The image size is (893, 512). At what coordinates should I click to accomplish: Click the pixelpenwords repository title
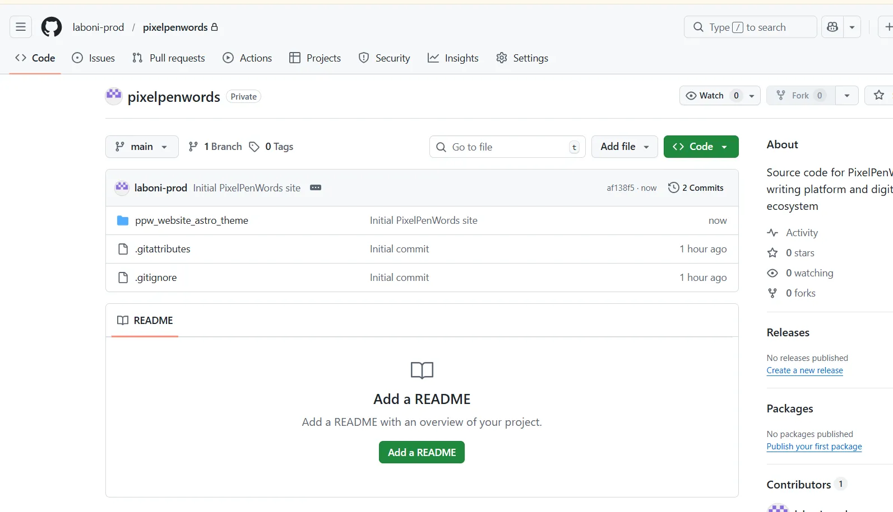pyautogui.click(x=174, y=97)
